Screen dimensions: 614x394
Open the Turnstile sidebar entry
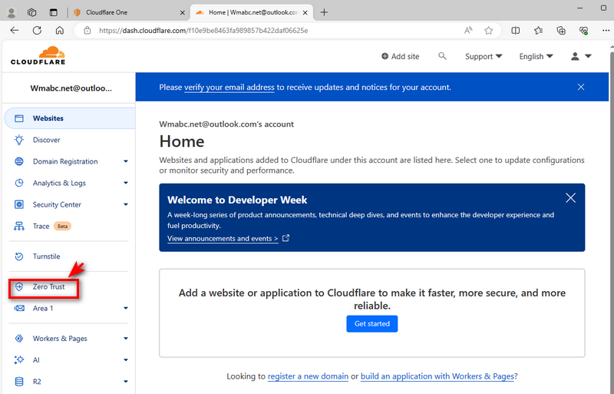46,257
